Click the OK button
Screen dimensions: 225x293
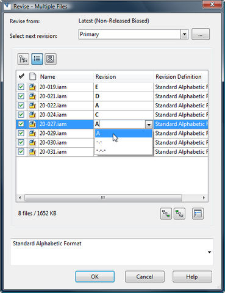click(x=95, y=277)
